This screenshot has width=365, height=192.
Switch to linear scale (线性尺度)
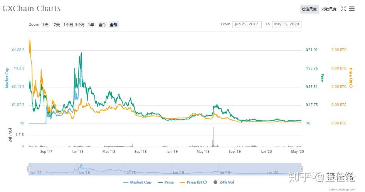tap(309, 9)
